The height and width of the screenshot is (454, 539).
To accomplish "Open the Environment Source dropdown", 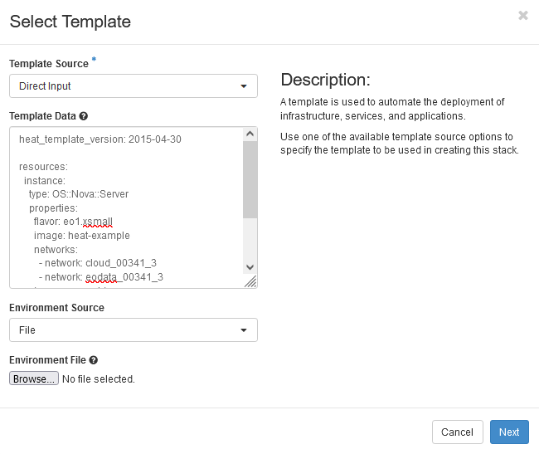I will [133, 330].
